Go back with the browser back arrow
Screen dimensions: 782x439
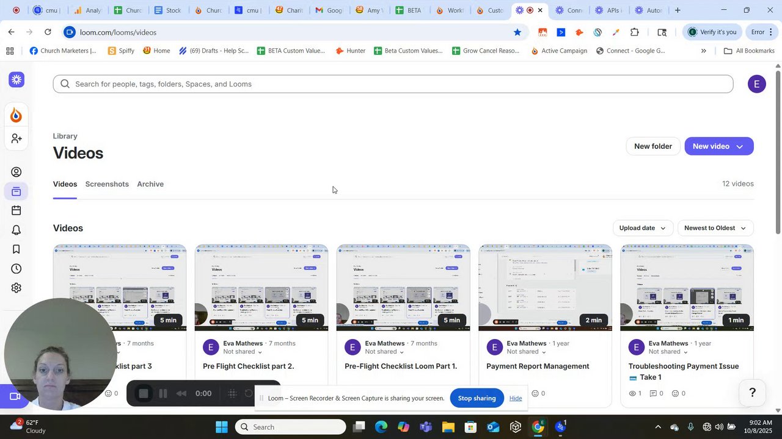pyautogui.click(x=12, y=32)
